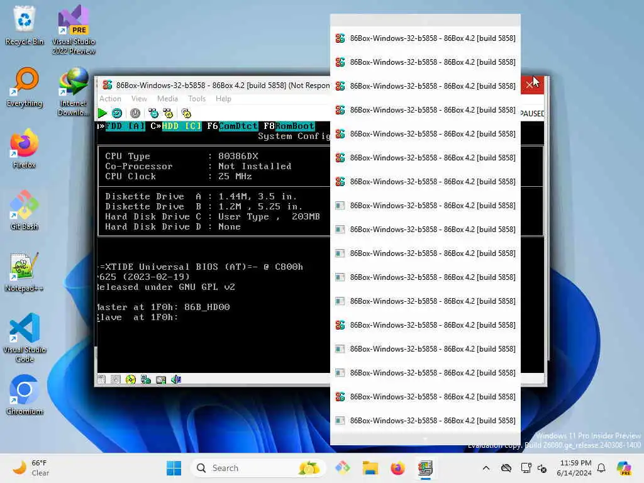Image resolution: width=644 pixels, height=483 pixels.
Task: Click the 86Box icon in the taskbar
Action: (426, 468)
